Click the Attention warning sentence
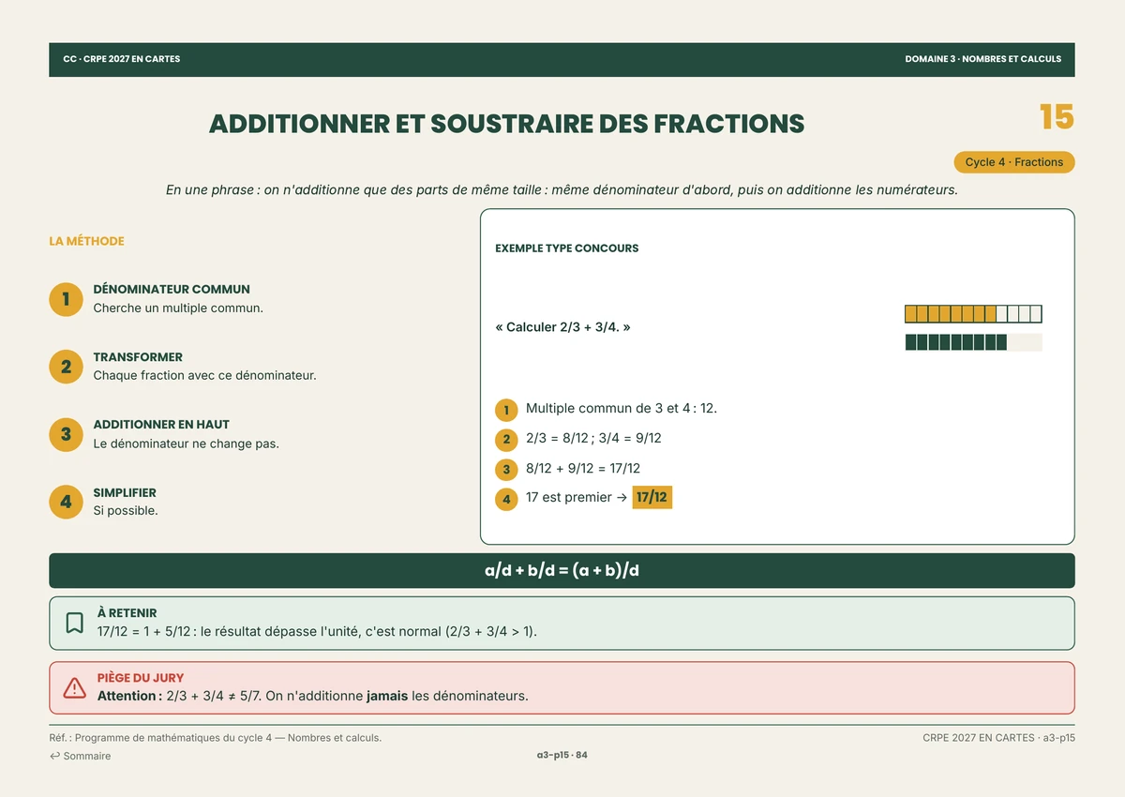 click(x=313, y=696)
